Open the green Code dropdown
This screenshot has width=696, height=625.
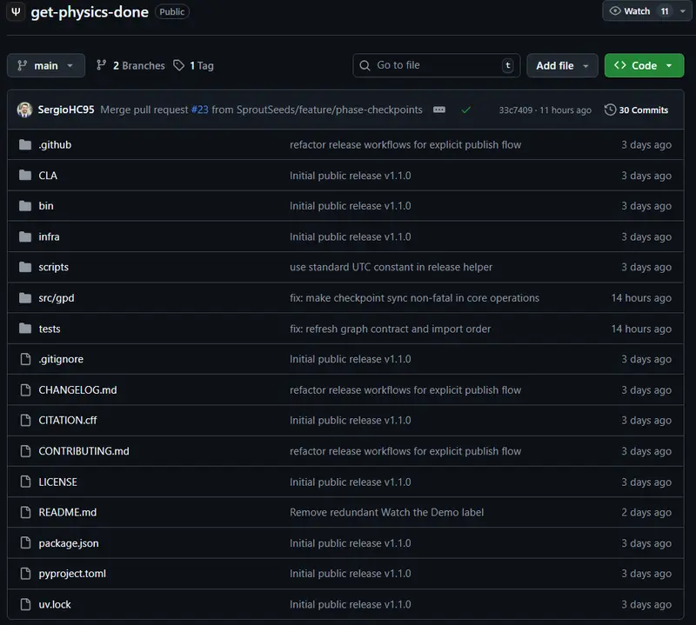tap(644, 65)
